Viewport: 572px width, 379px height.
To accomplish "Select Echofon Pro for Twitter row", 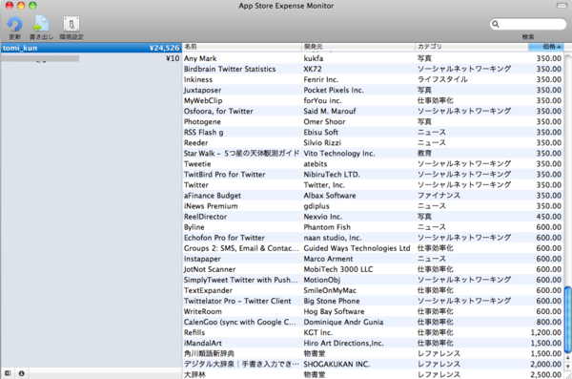I will pos(373,238).
